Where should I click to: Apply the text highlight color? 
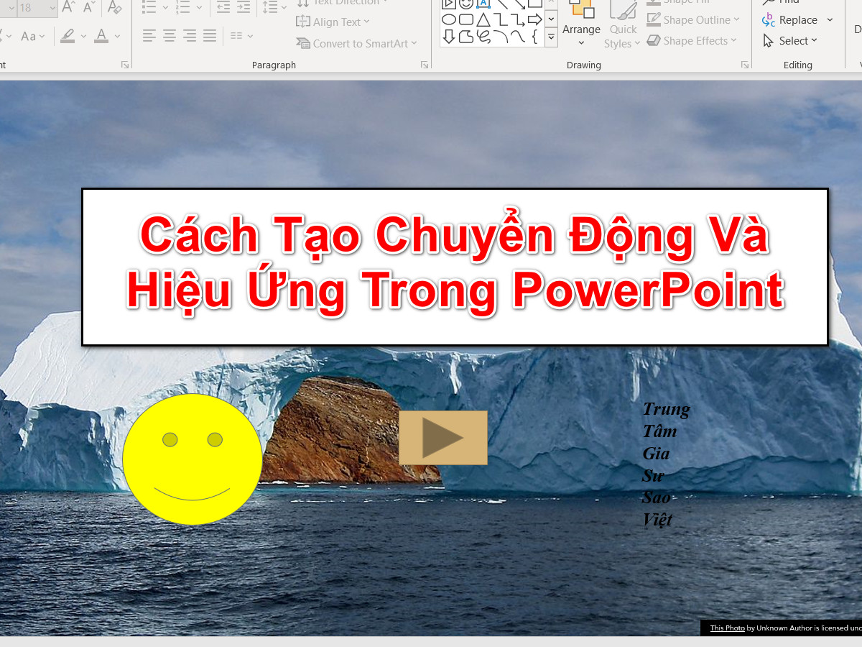tap(68, 36)
